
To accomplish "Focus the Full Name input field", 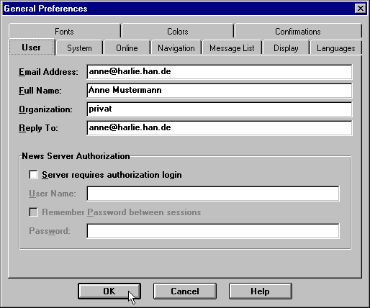I will [x=220, y=91].
